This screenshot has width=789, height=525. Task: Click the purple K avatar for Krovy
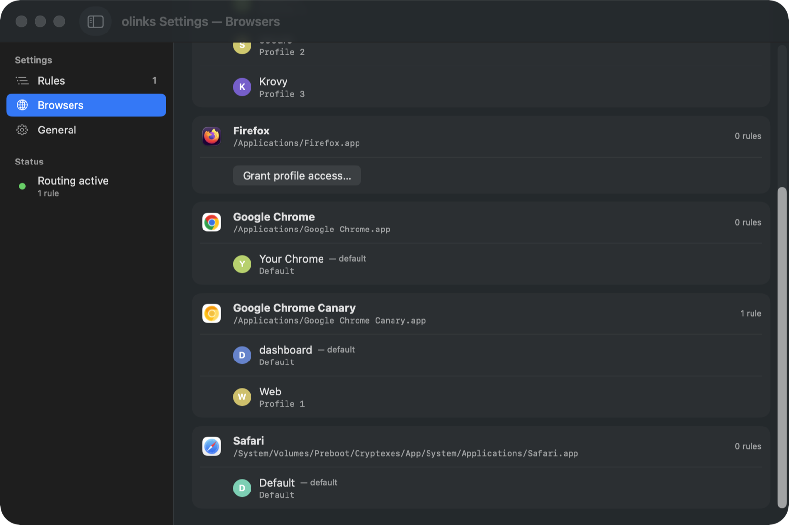(242, 87)
